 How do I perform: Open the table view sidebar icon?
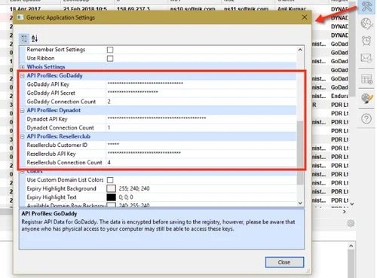pos(366,79)
